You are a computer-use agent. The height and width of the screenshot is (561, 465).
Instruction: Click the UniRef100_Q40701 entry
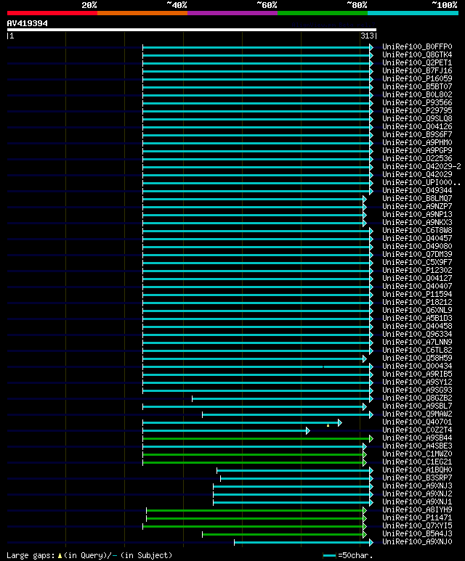417,422
